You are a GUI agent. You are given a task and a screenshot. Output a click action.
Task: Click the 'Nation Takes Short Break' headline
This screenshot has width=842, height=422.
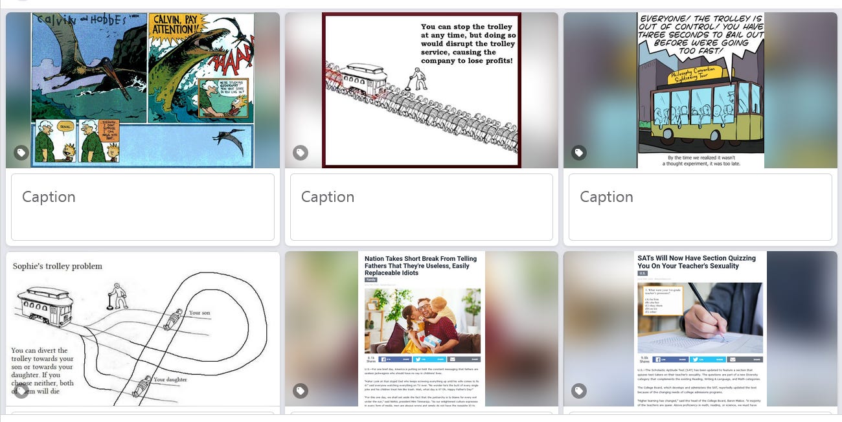[421, 265]
